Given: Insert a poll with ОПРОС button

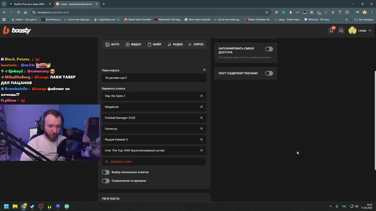Looking at the screenshot, I should click(x=196, y=45).
